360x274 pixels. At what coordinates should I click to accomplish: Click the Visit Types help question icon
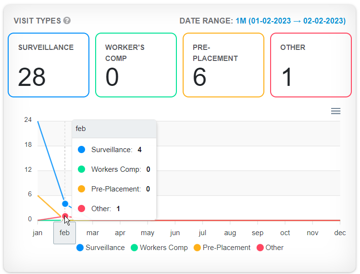(67, 21)
